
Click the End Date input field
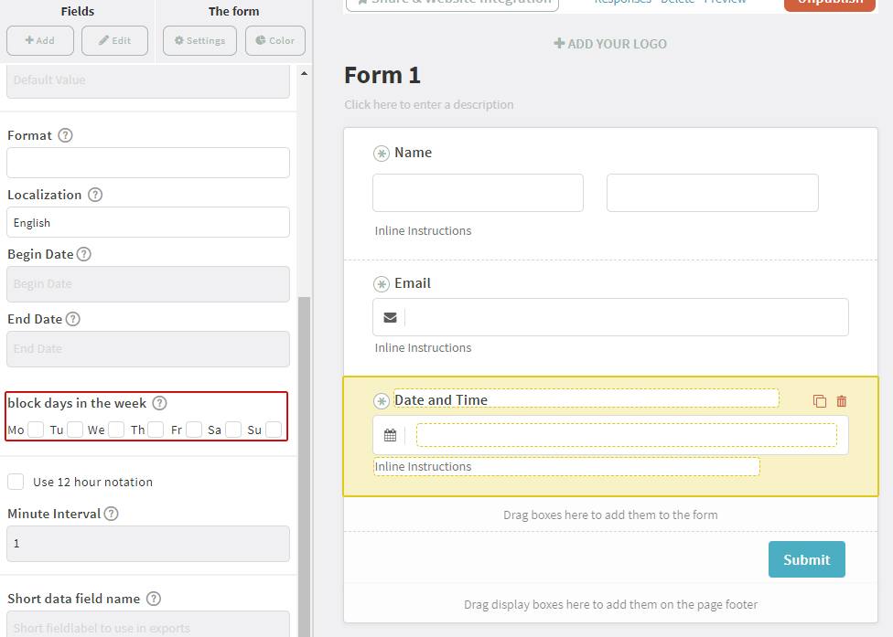[148, 348]
